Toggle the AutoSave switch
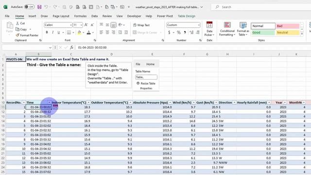 point(29,7)
